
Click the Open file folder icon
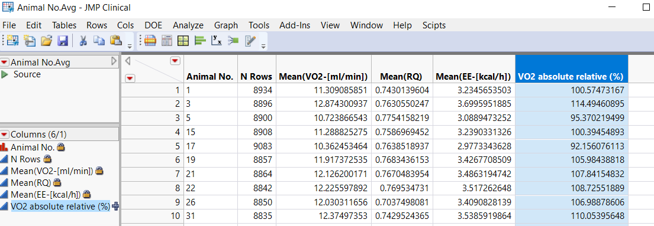pos(46,40)
